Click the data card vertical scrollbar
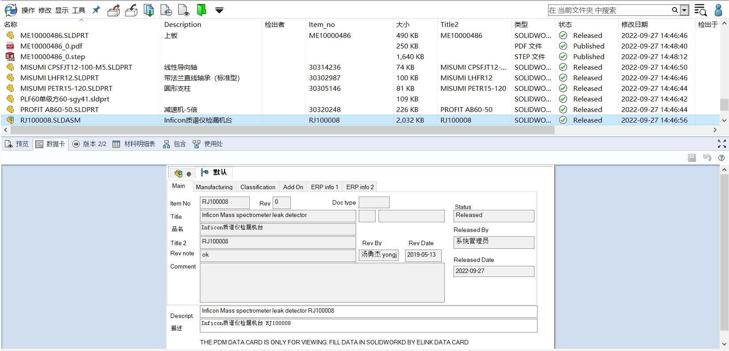Image resolution: width=729 pixels, height=351 pixels. 724,253
